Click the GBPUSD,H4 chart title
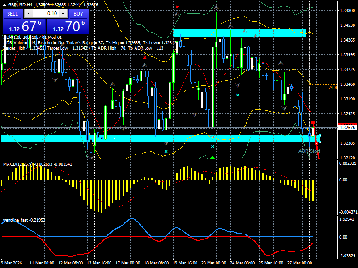This screenshot has width=358, height=268. pyautogui.click(x=21, y=5)
